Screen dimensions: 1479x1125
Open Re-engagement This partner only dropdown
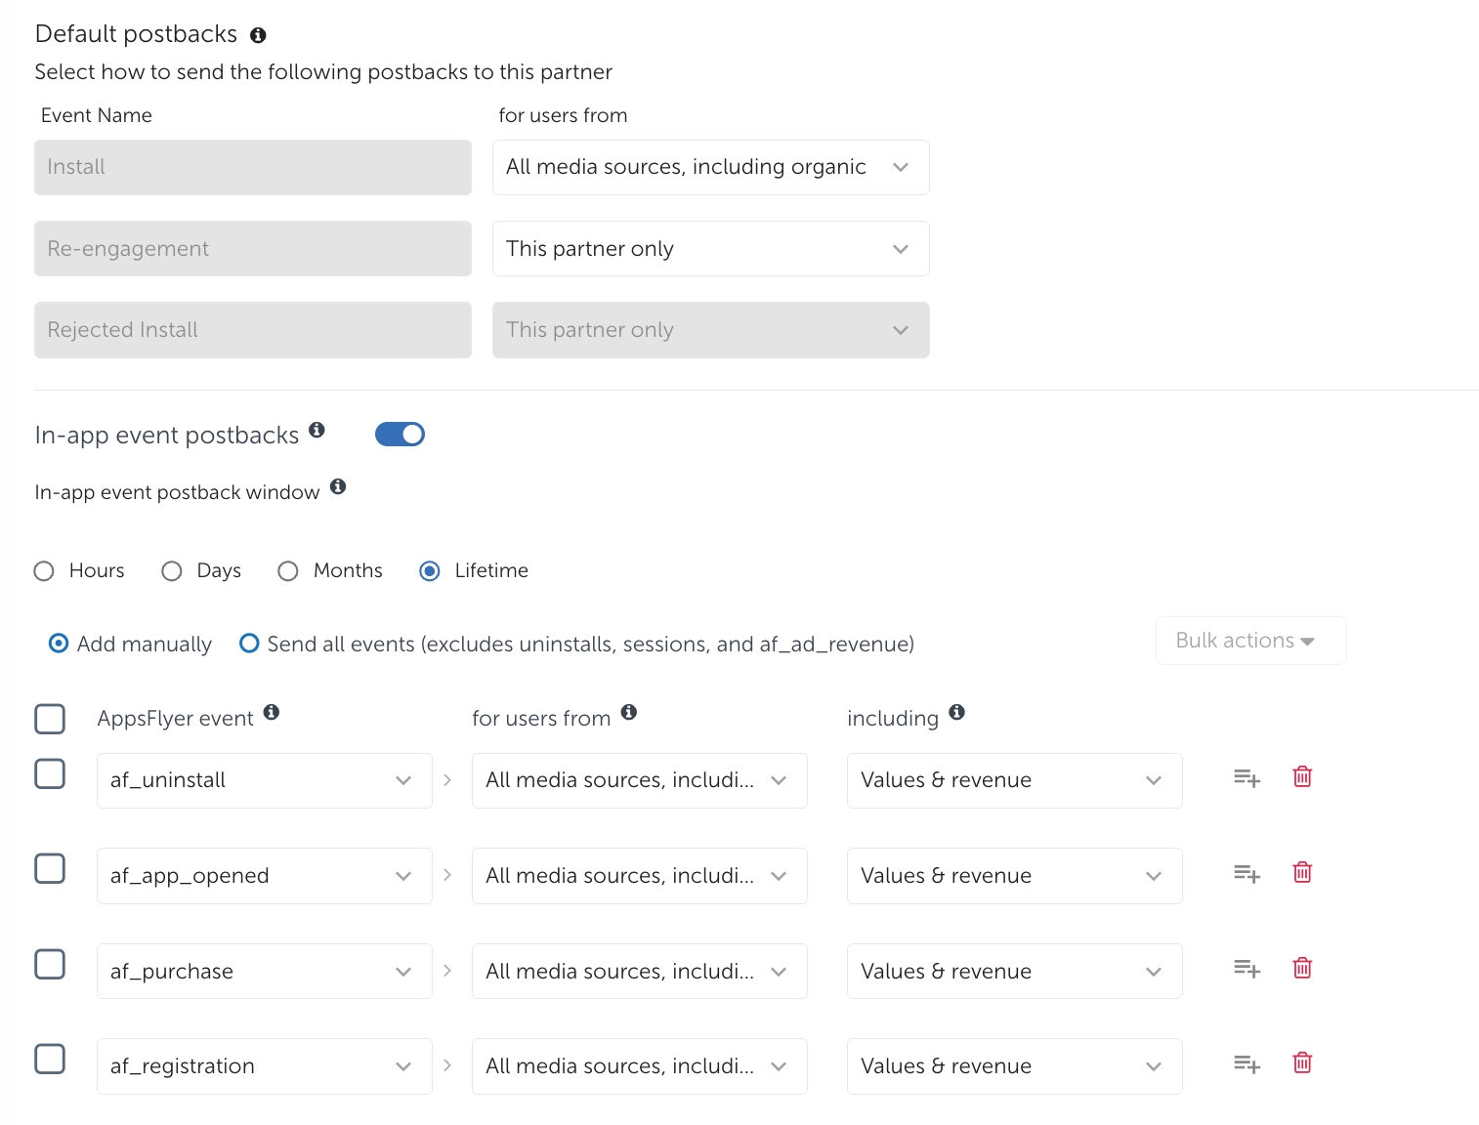[x=710, y=249]
